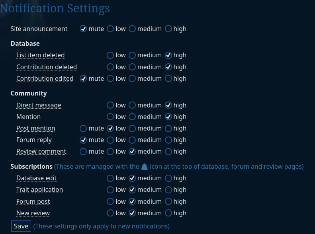Viewport: 315px width, 234px height.
Task: Set Forum reply to high
Action: pos(168,140)
